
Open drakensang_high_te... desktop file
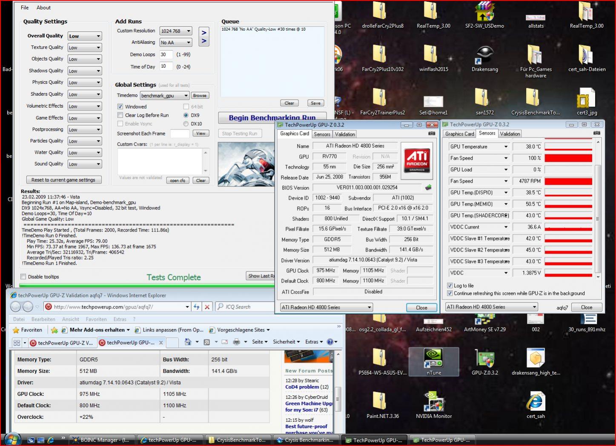pyautogui.click(x=536, y=361)
